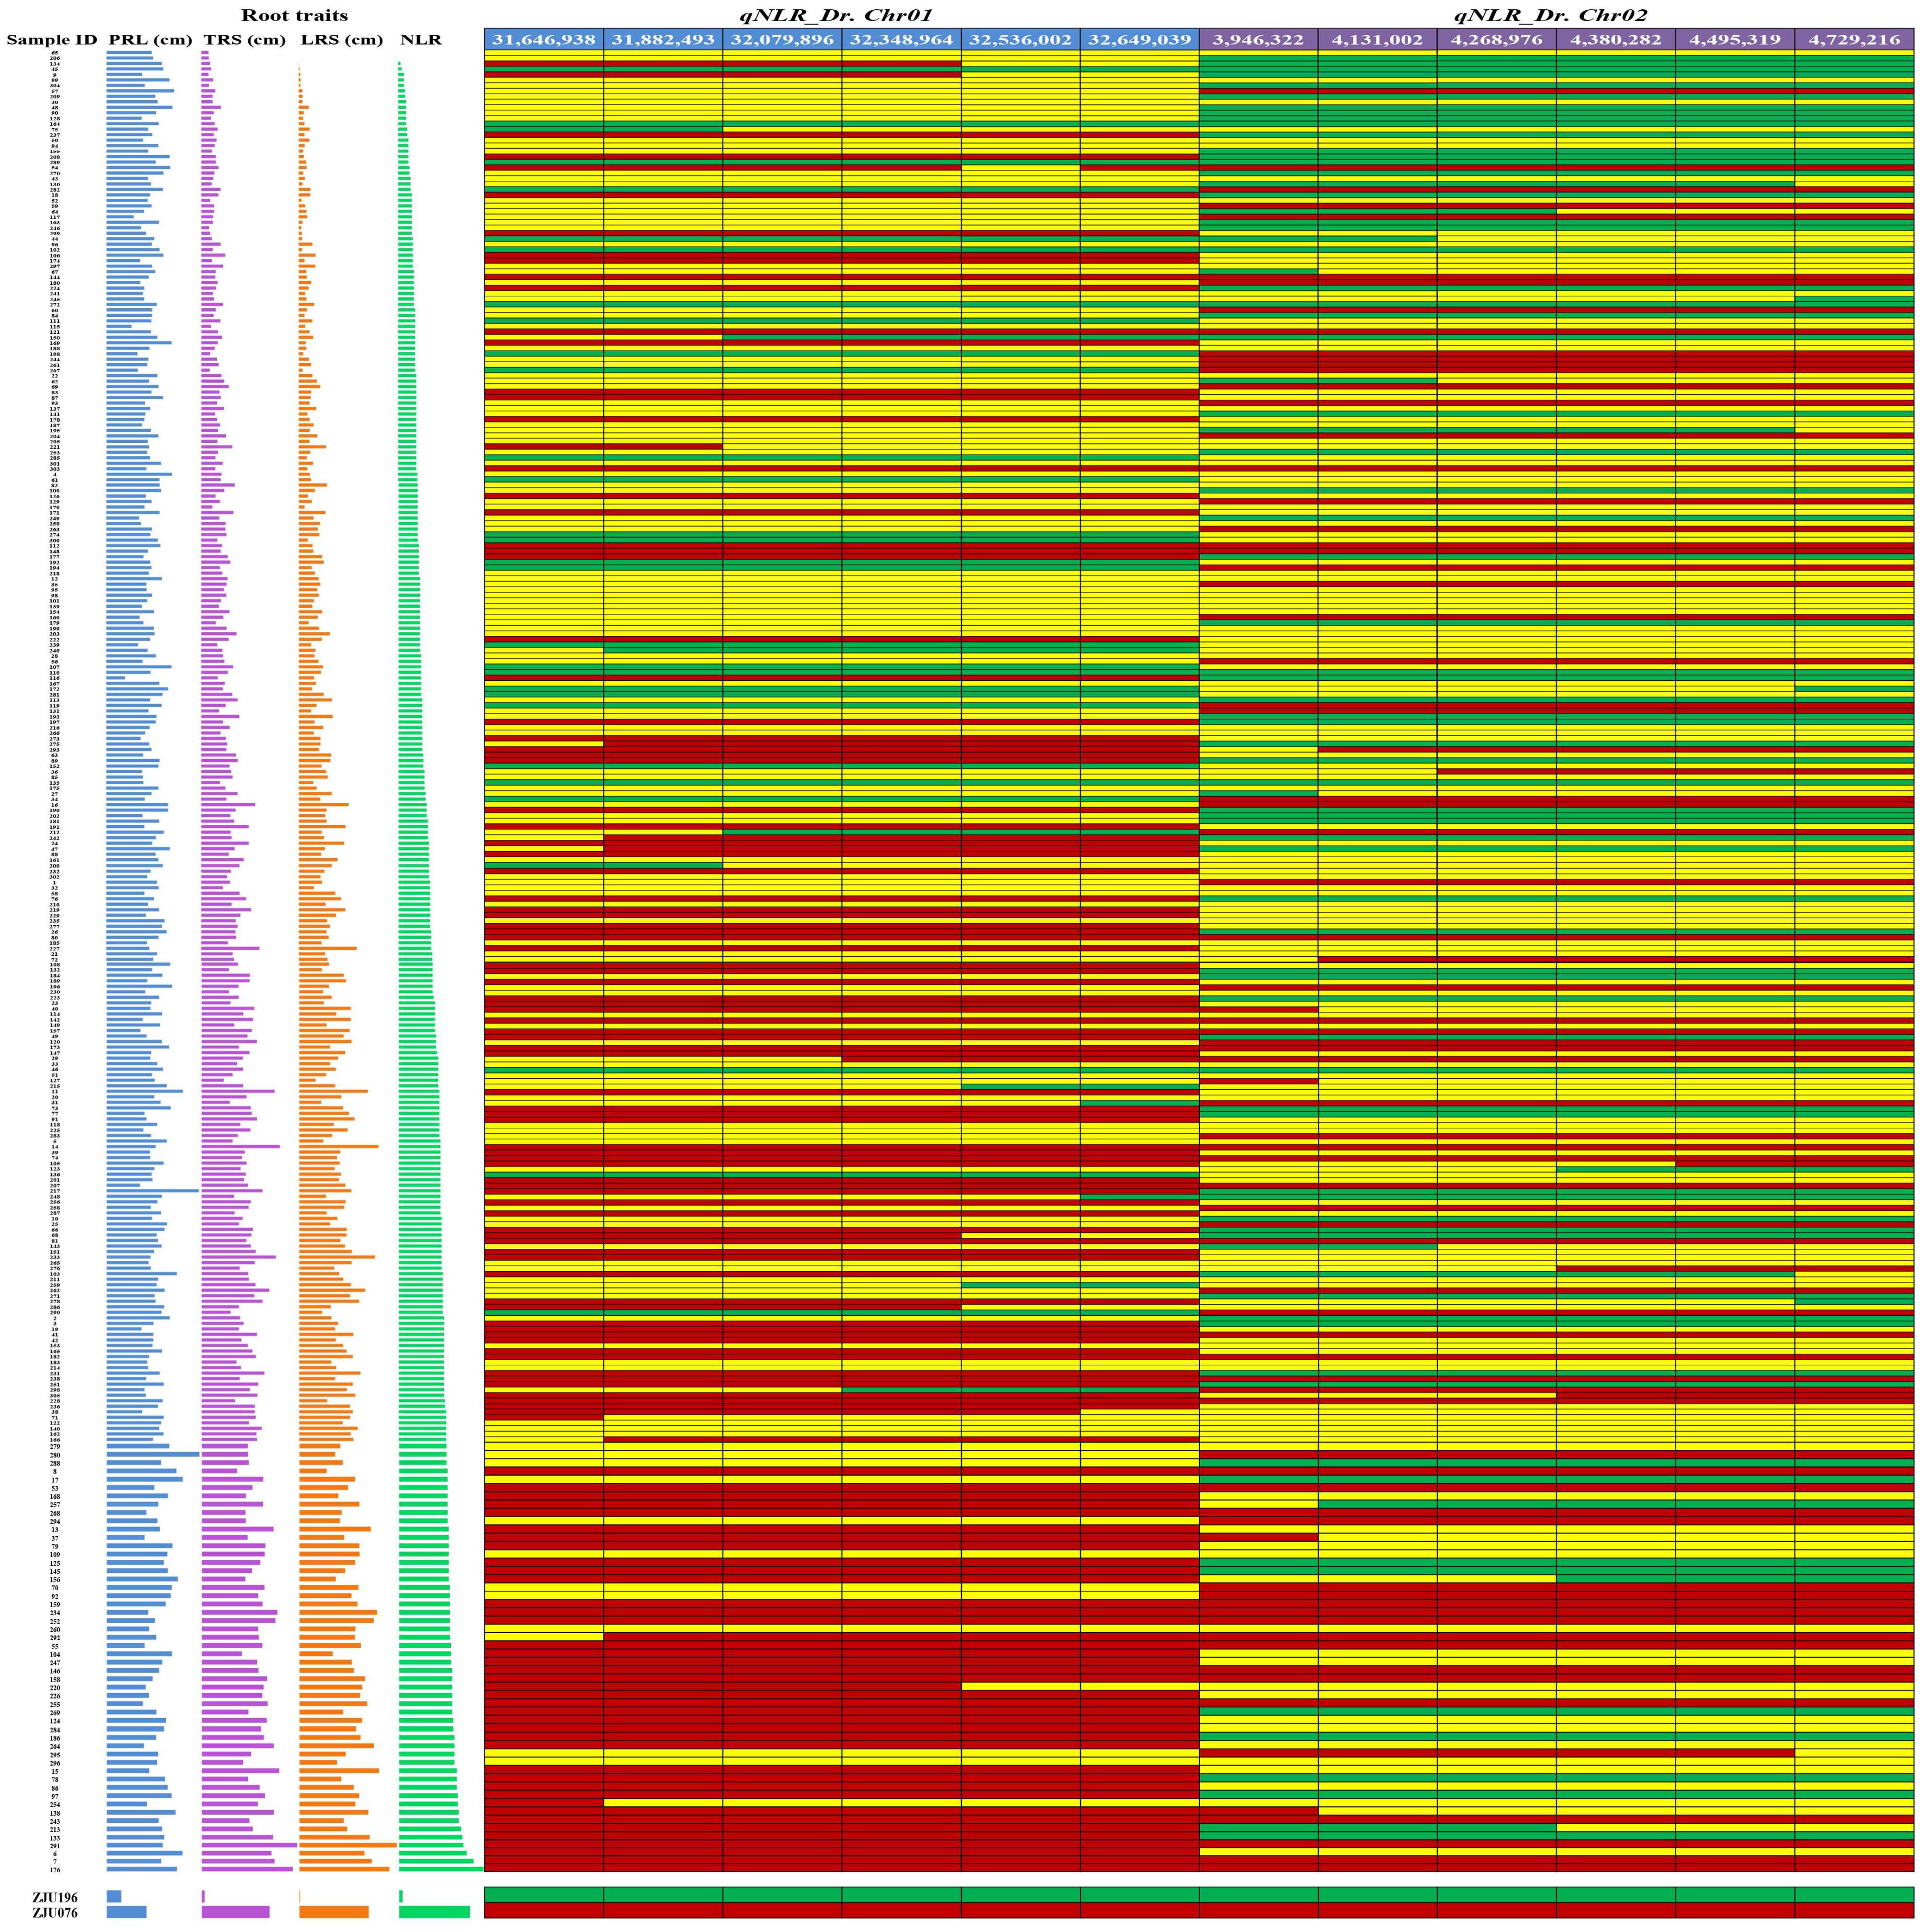Select the ZJU196 parent line label

54,1897
